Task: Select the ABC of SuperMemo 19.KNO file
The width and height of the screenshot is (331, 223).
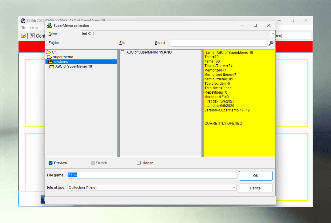Action: [x=146, y=52]
